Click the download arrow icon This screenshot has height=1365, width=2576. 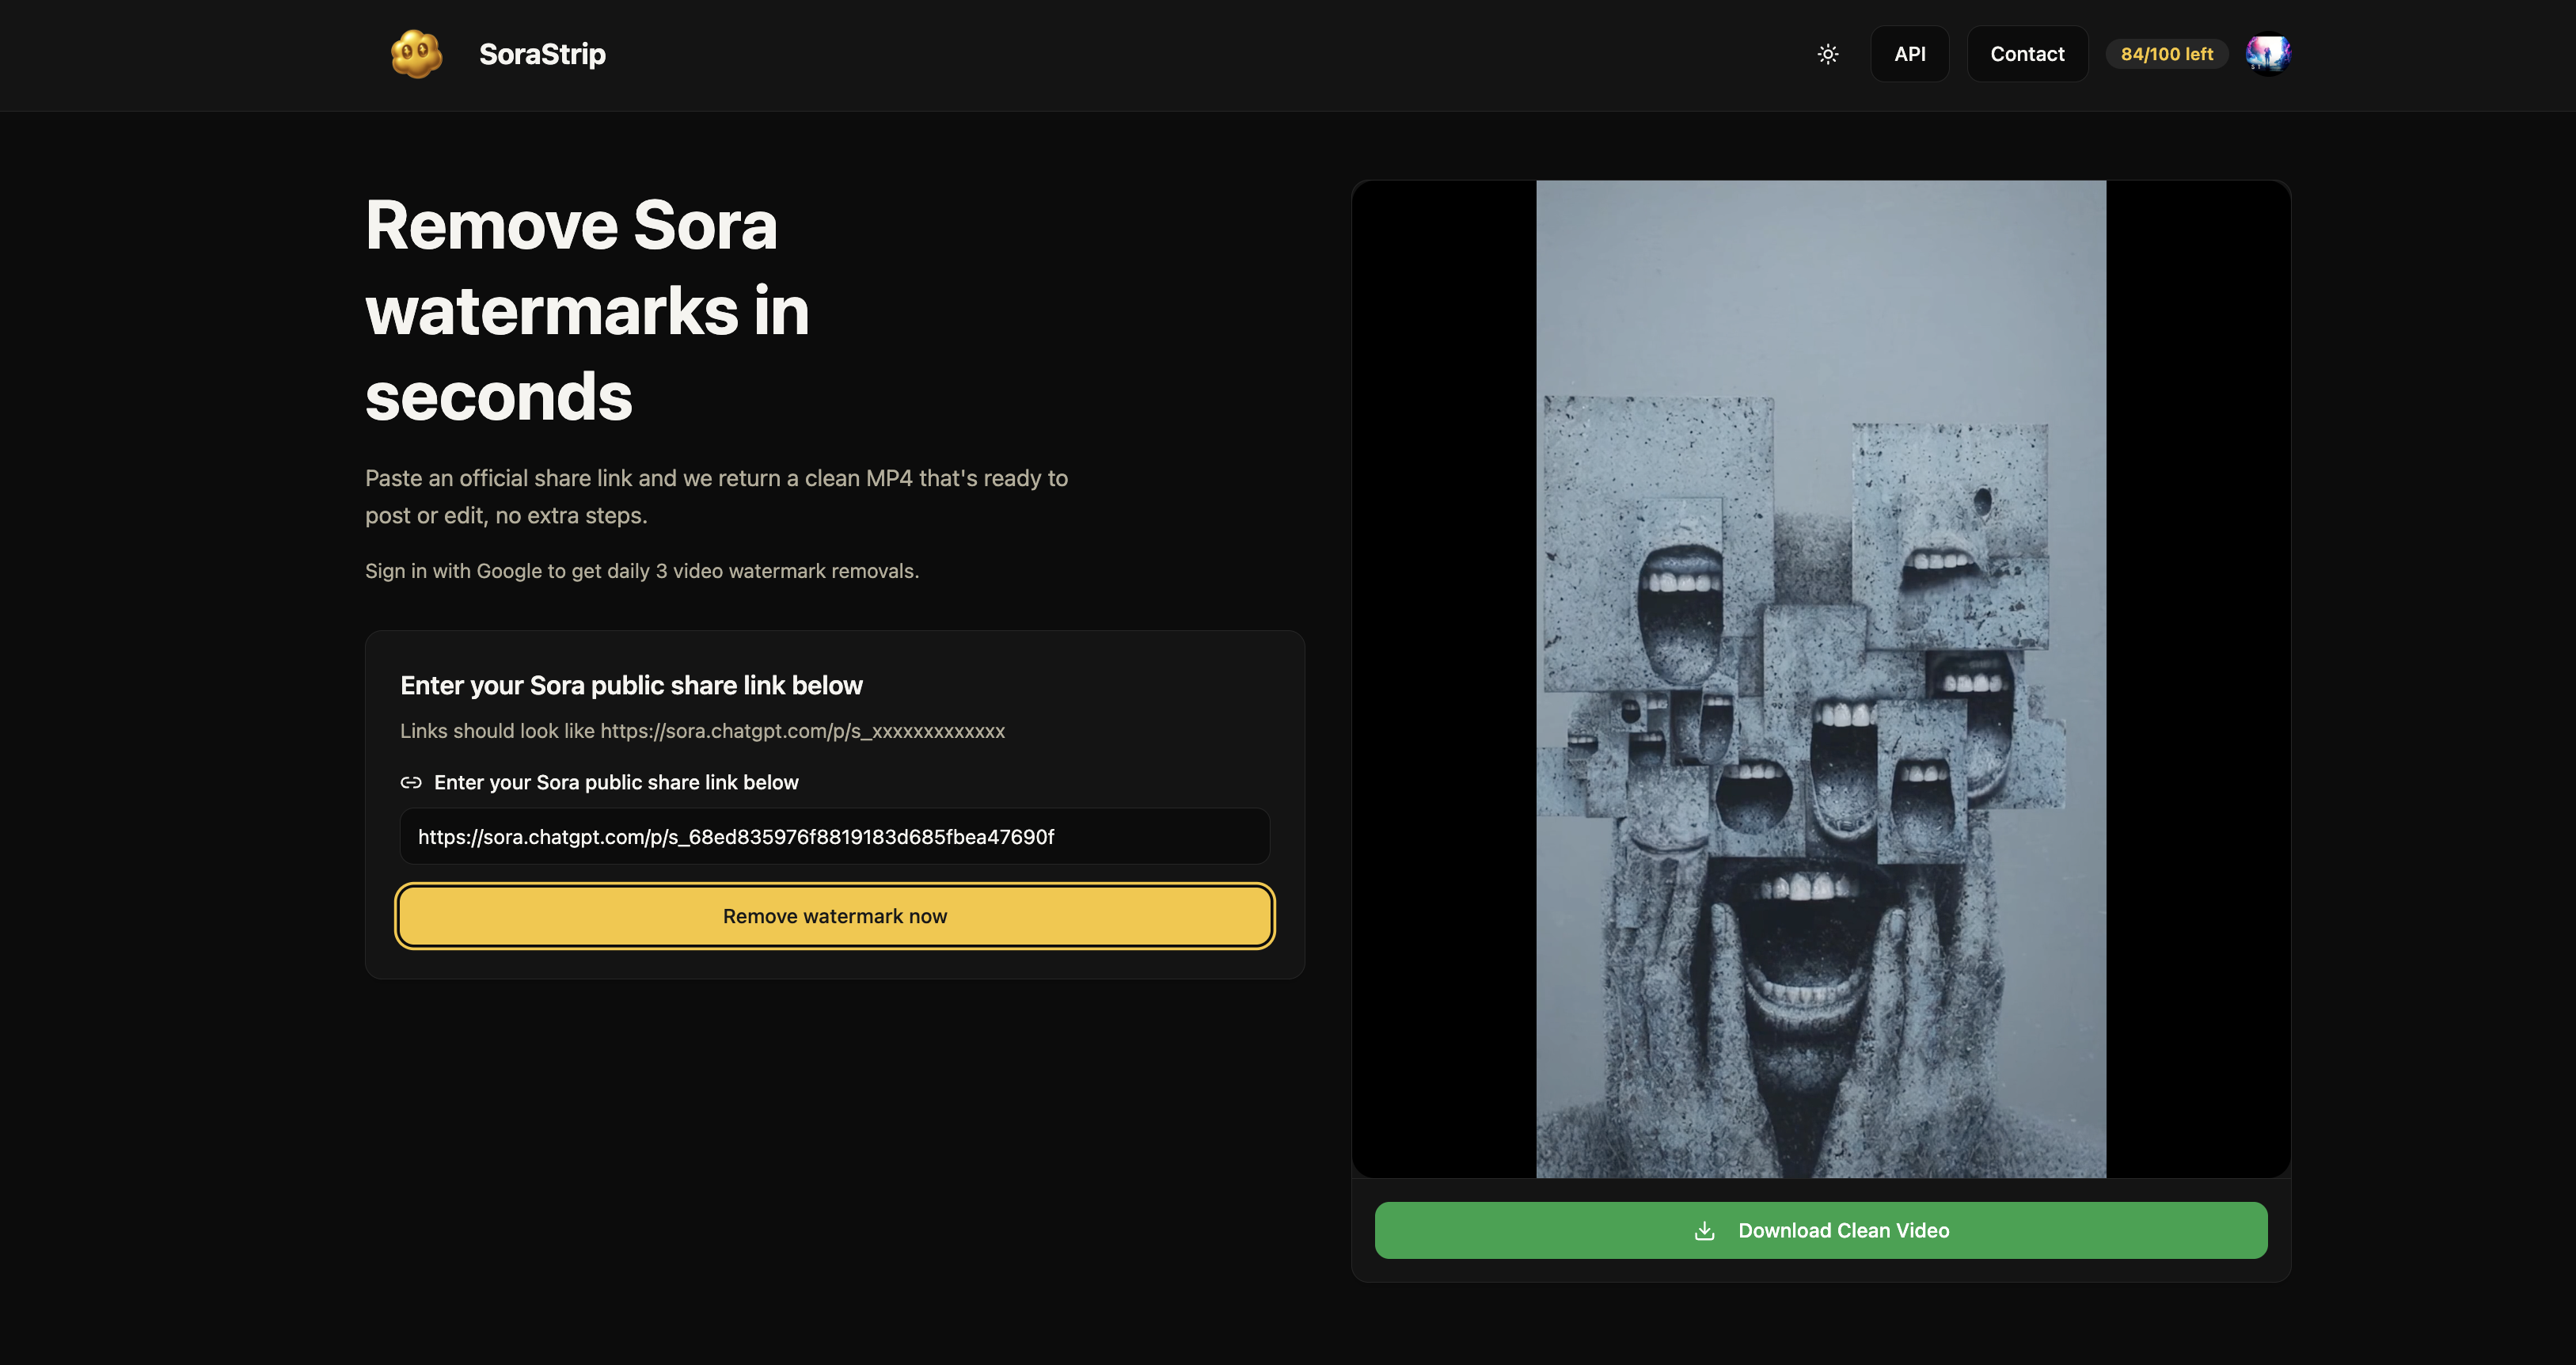coord(1704,1230)
